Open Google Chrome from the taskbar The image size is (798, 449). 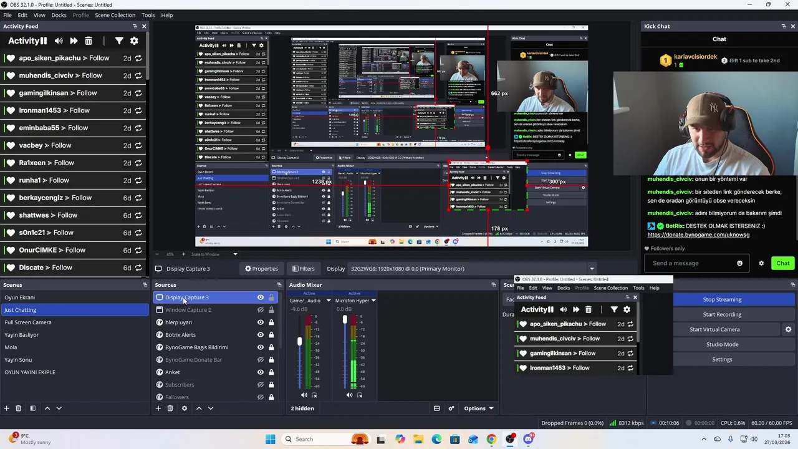pos(491,439)
